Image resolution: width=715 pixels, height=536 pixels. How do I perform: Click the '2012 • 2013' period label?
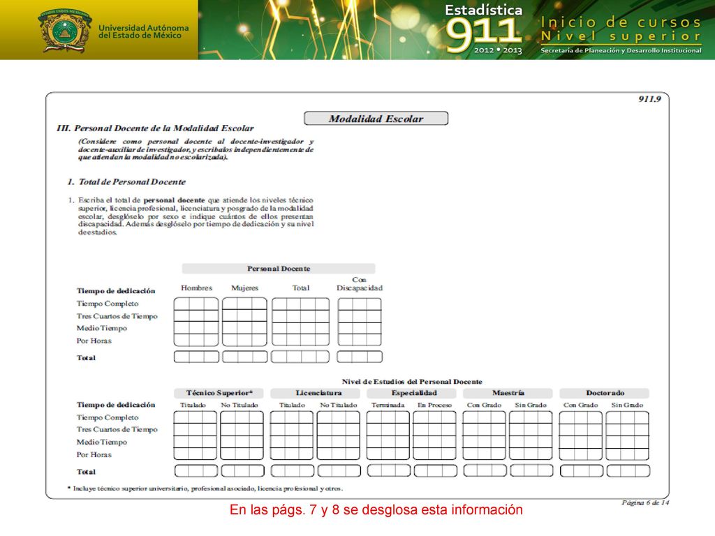497,50
